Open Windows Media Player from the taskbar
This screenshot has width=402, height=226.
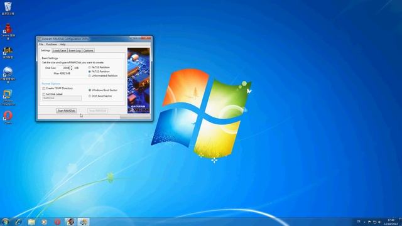point(45,222)
